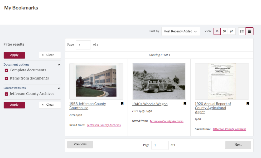Remove bookmark from 1953 Jefferson County Courthouse
The image size is (261, 158).
[x=122, y=103]
